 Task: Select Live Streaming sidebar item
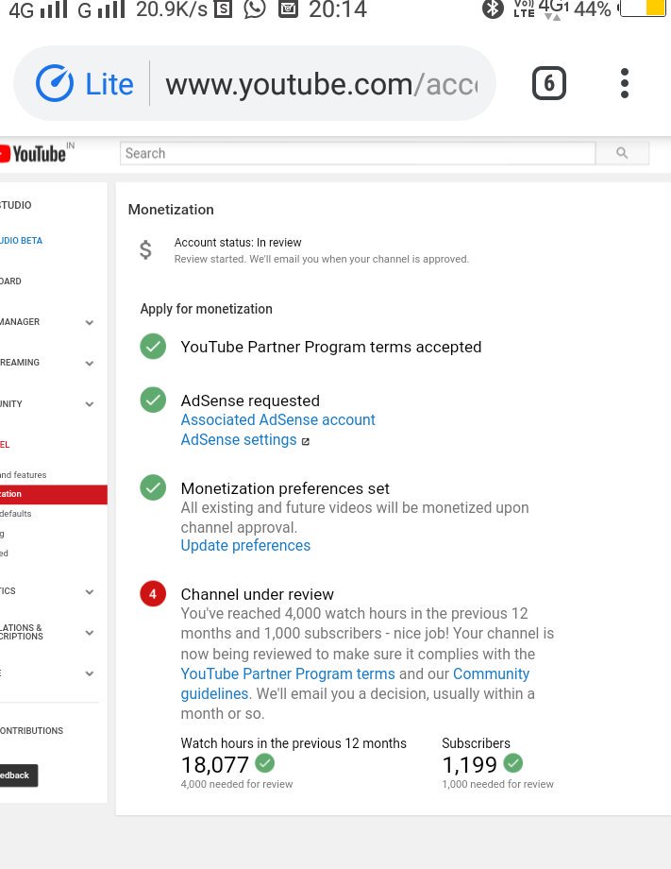(x=20, y=363)
